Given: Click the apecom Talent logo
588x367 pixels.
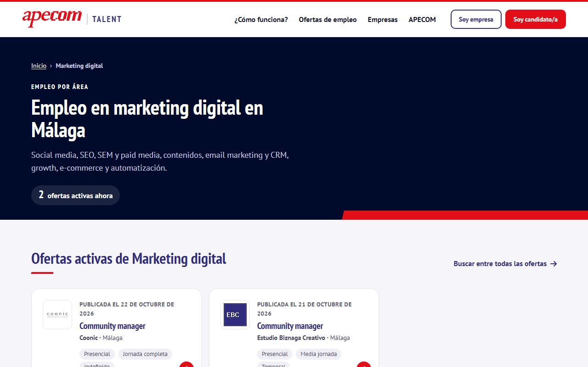Looking at the screenshot, I should click(72, 18).
